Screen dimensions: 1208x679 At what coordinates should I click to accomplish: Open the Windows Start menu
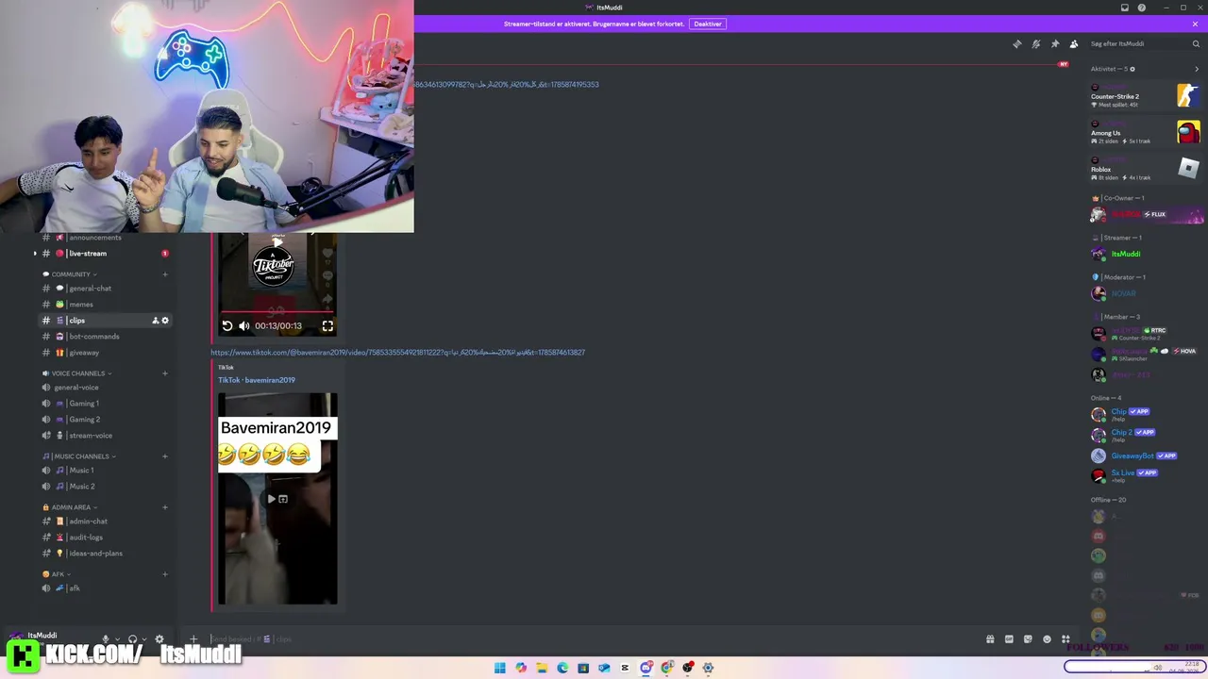coord(500,668)
